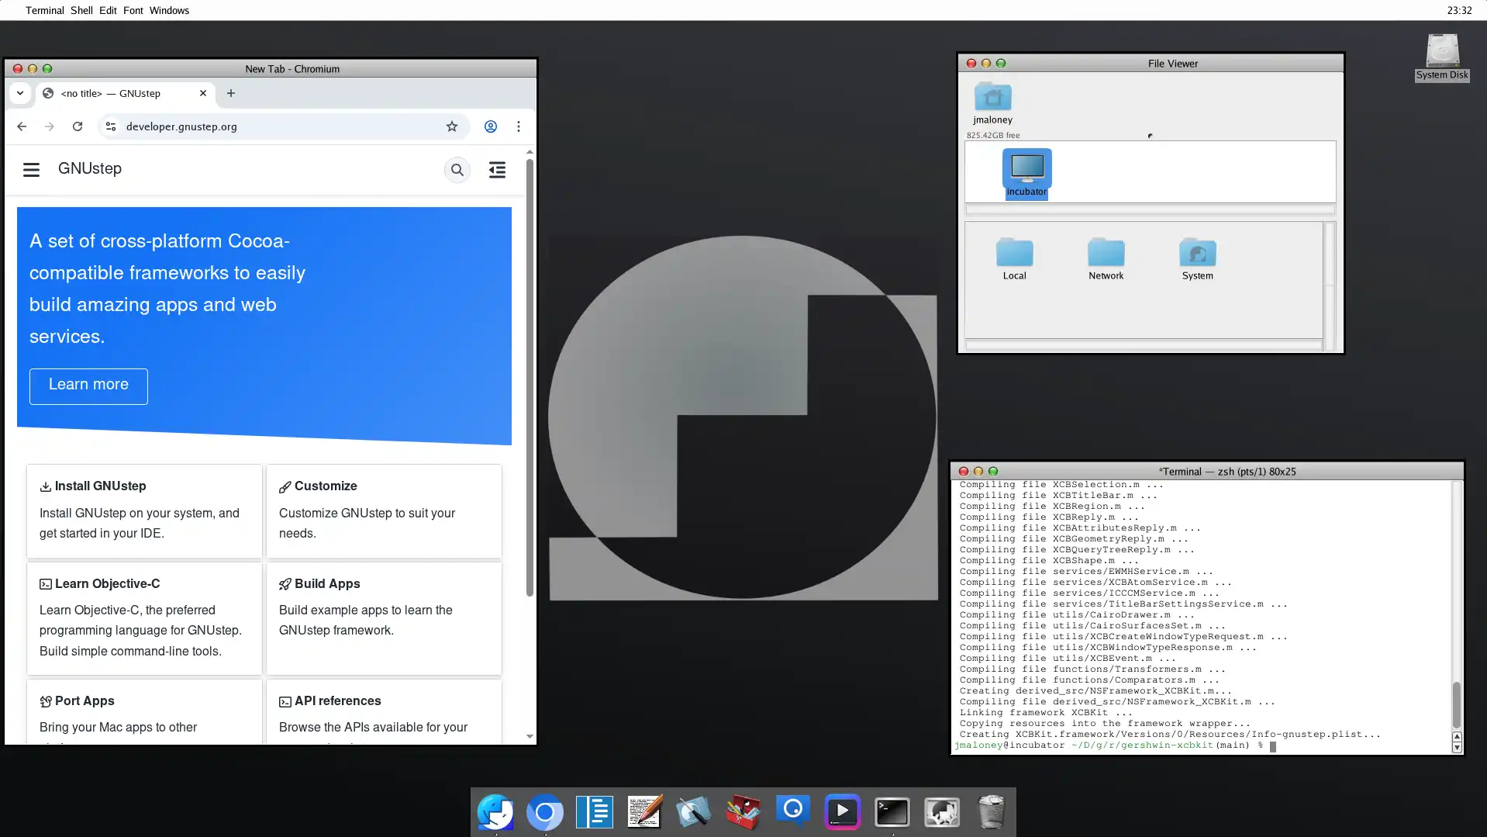Open the Trash in the dock
The image size is (1487, 837).
click(x=991, y=812)
